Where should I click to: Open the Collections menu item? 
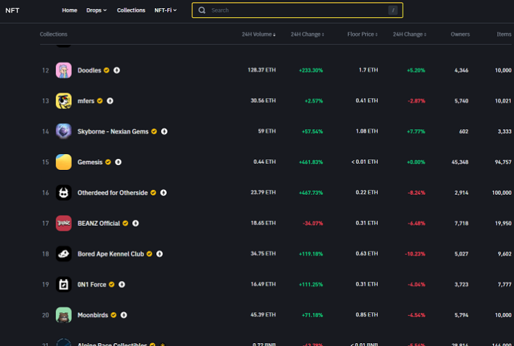click(131, 10)
